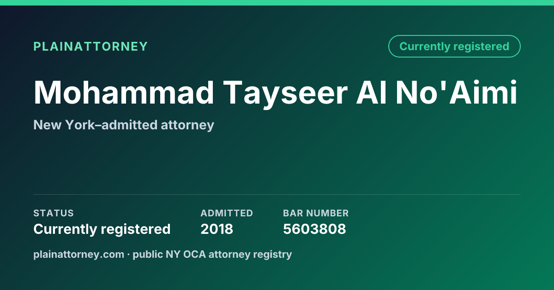Click the PLAINATTORNEY brand logo text

pos(90,46)
